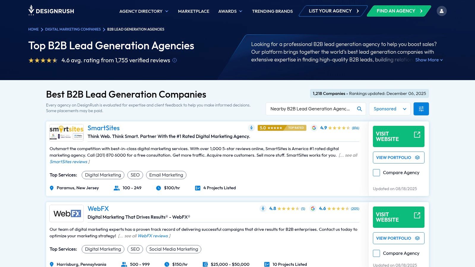This screenshot has width=475, height=267.
Task: Click the DesignRush logo icon
Action: pyautogui.click(x=31, y=11)
